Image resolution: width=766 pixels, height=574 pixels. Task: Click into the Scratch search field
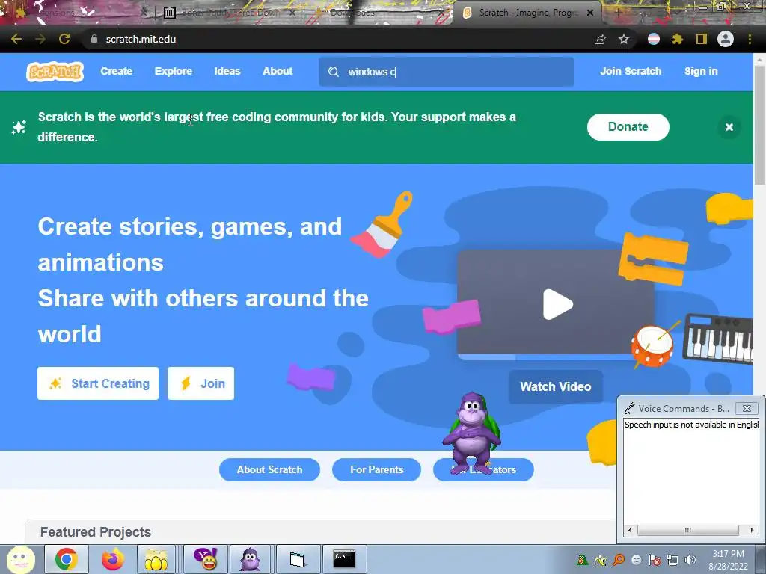pyautogui.click(x=447, y=72)
